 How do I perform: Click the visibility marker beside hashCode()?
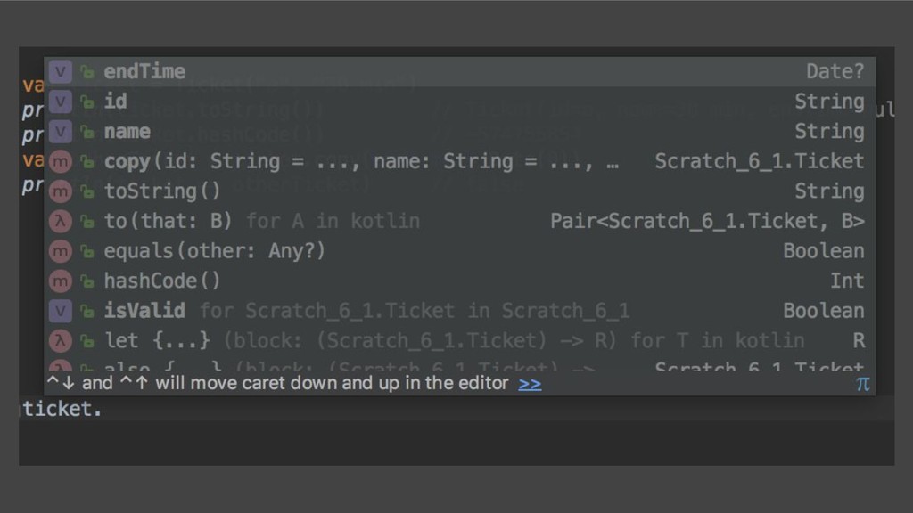tap(87, 281)
